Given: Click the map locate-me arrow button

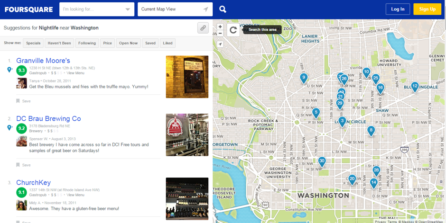Looking at the screenshot, I should [220, 44].
